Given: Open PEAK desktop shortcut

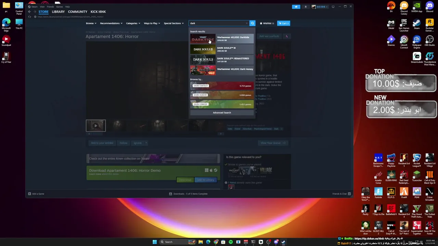Looking at the screenshot, I should click(x=417, y=193).
